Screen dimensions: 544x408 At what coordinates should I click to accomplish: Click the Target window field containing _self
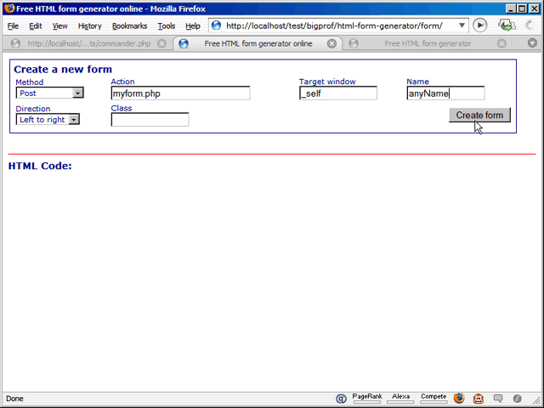point(338,93)
